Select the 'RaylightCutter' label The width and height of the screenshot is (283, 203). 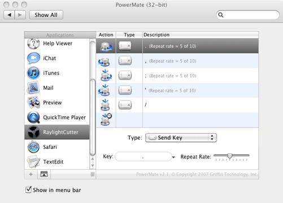pos(60,132)
